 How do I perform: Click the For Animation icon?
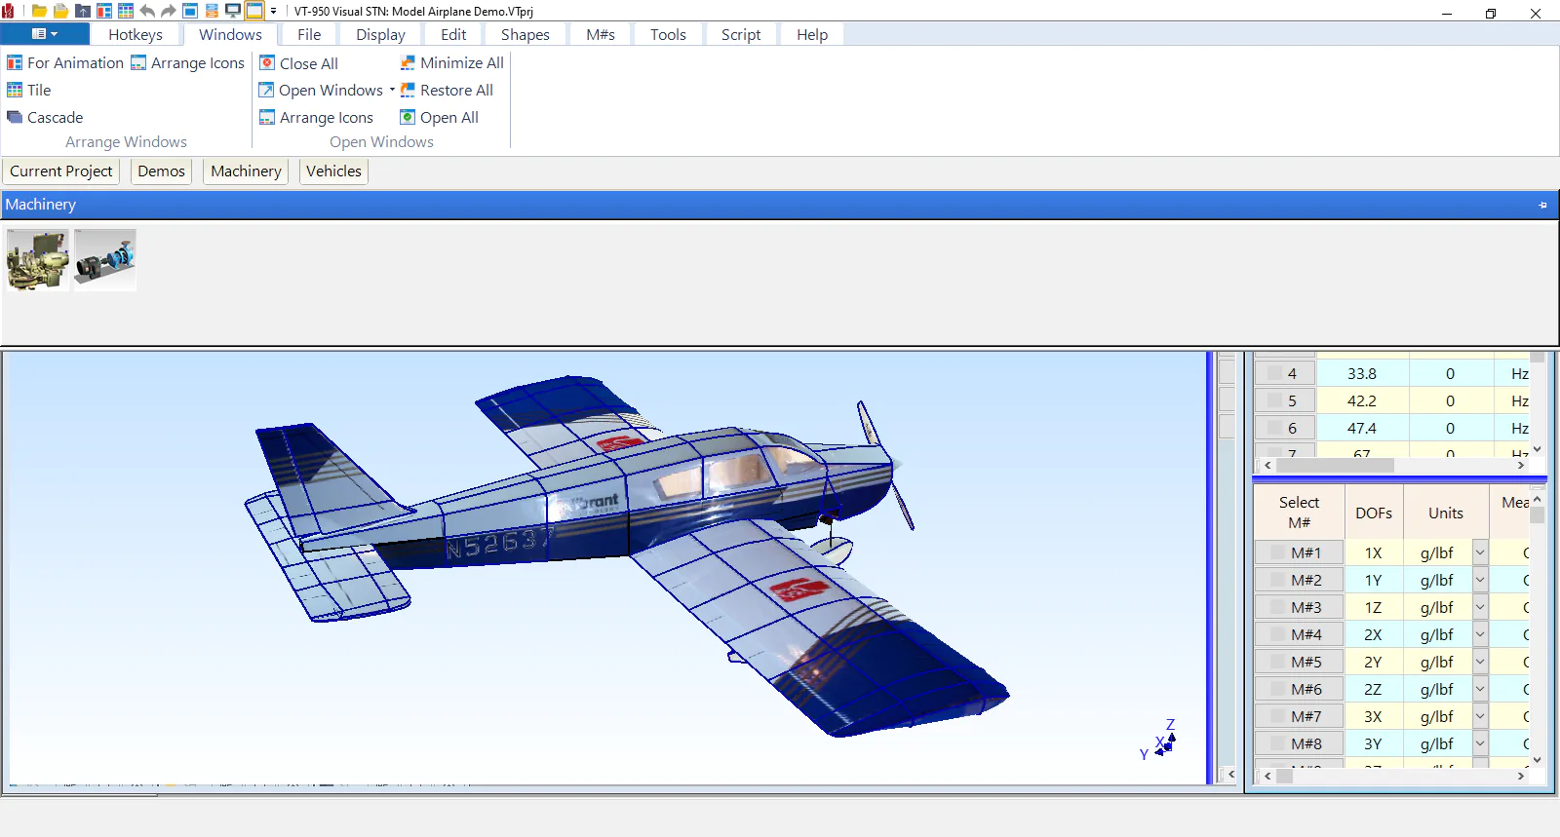click(x=15, y=62)
